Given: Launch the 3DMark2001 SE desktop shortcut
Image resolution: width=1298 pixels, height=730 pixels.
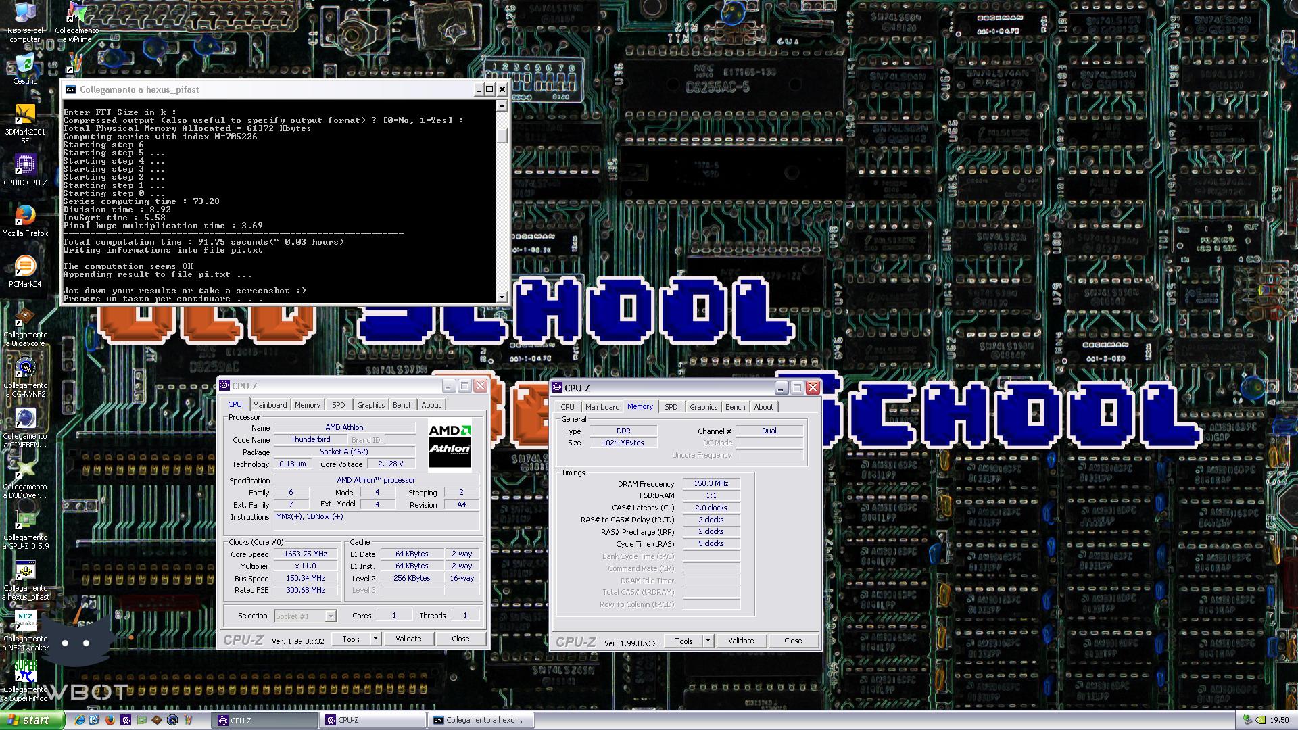Looking at the screenshot, I should [x=25, y=124].
